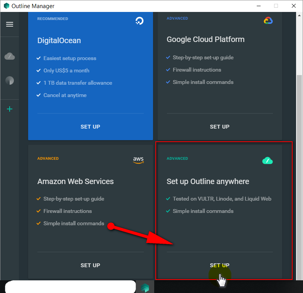Click 'Tested on VULTR, Linode, and Liquid Web'
The image size is (303, 293).
tap(222, 199)
